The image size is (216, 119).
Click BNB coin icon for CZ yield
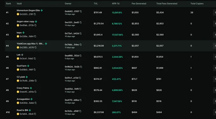click(18, 81)
